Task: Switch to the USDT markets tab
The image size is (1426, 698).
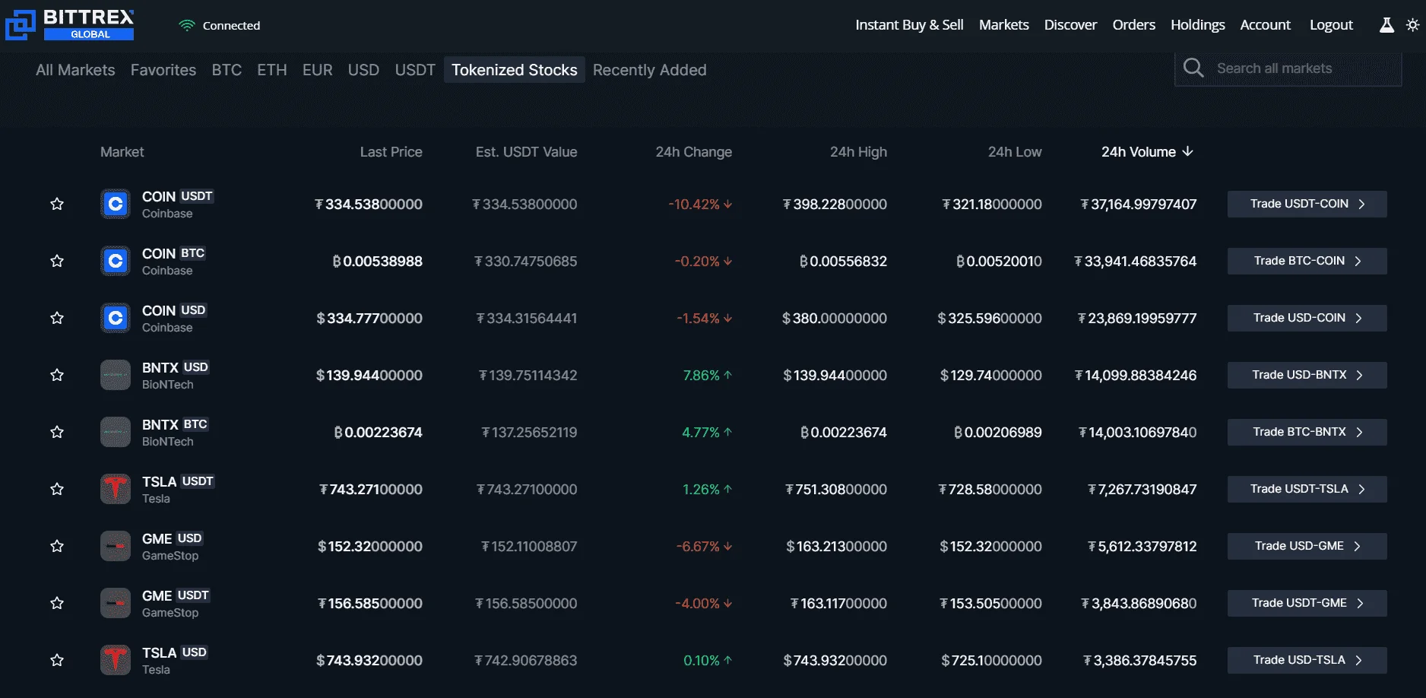Action: pyautogui.click(x=415, y=70)
